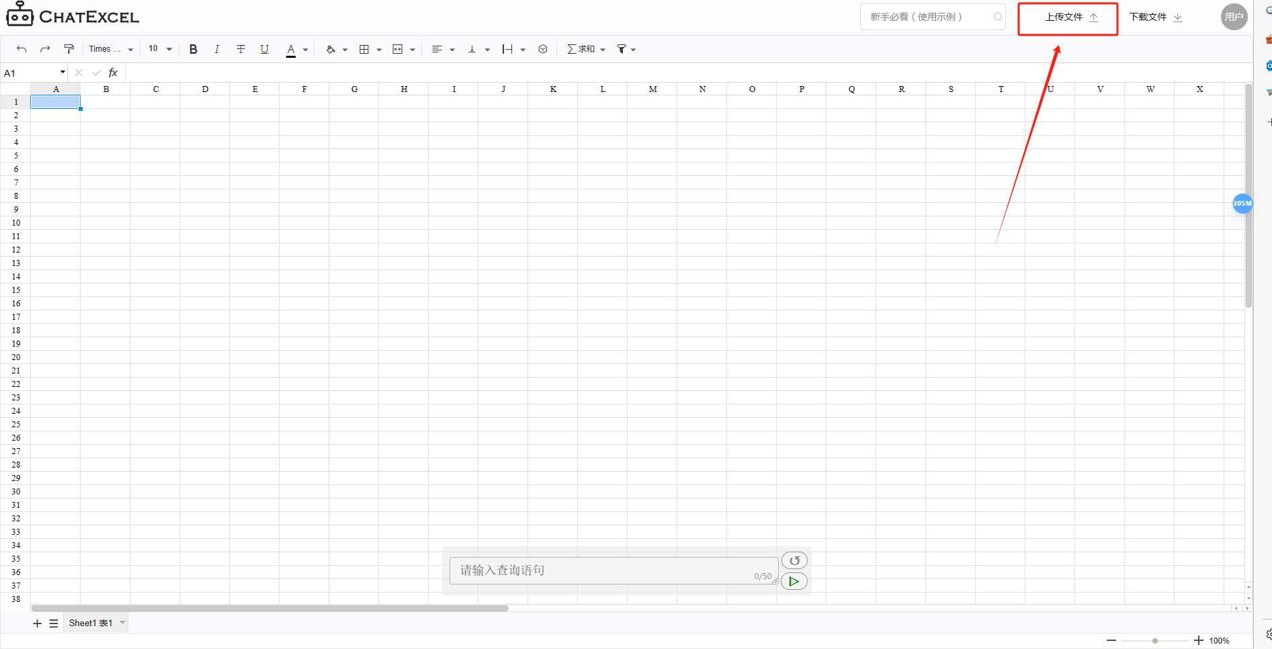Select column header X
Screen dimensions: 1272x649
click(1199, 89)
